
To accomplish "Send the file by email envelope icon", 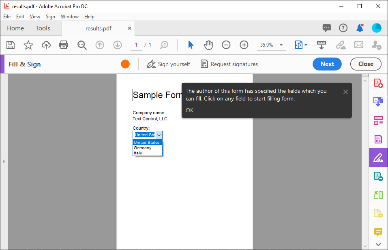I will point(358,45).
